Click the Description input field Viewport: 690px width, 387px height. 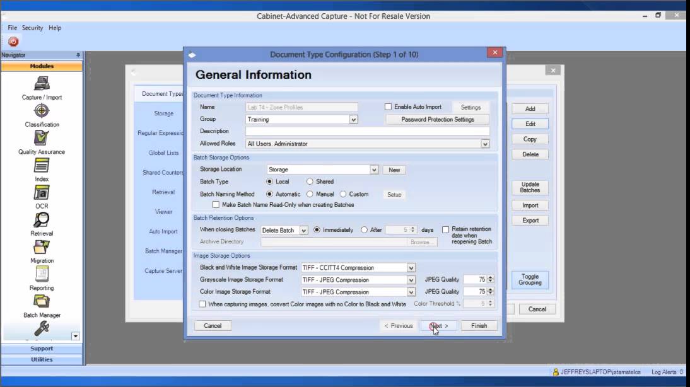coord(368,132)
